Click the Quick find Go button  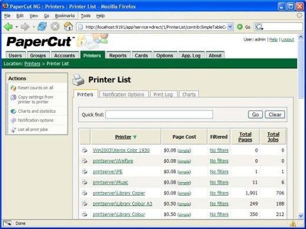[x=255, y=115]
